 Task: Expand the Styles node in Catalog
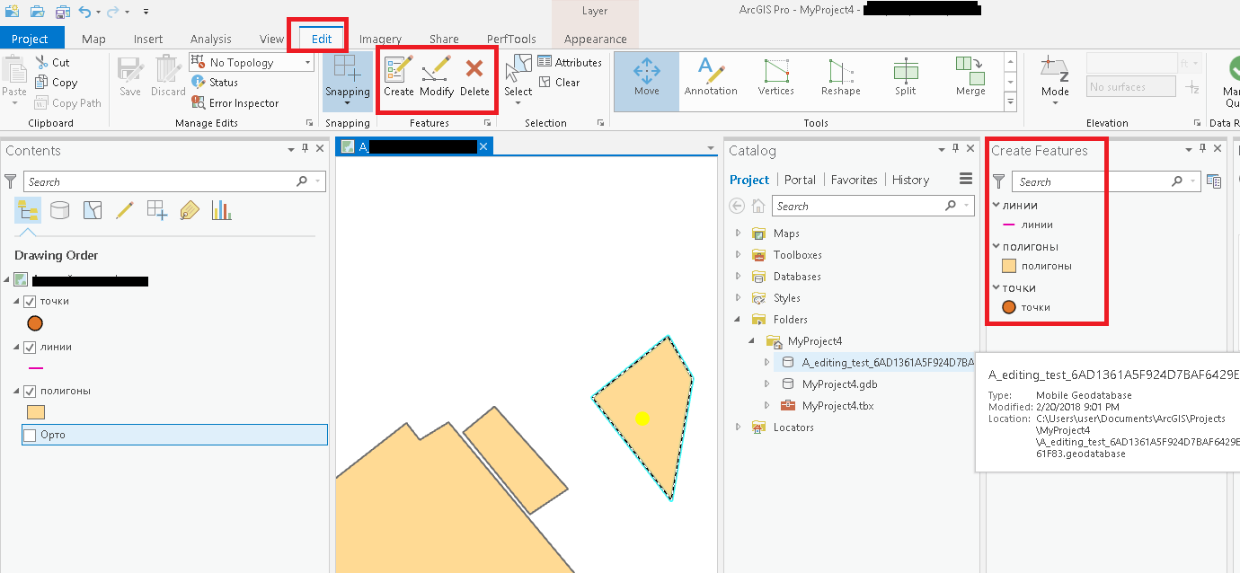739,298
